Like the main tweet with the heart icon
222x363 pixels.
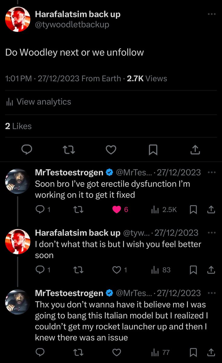point(111,149)
